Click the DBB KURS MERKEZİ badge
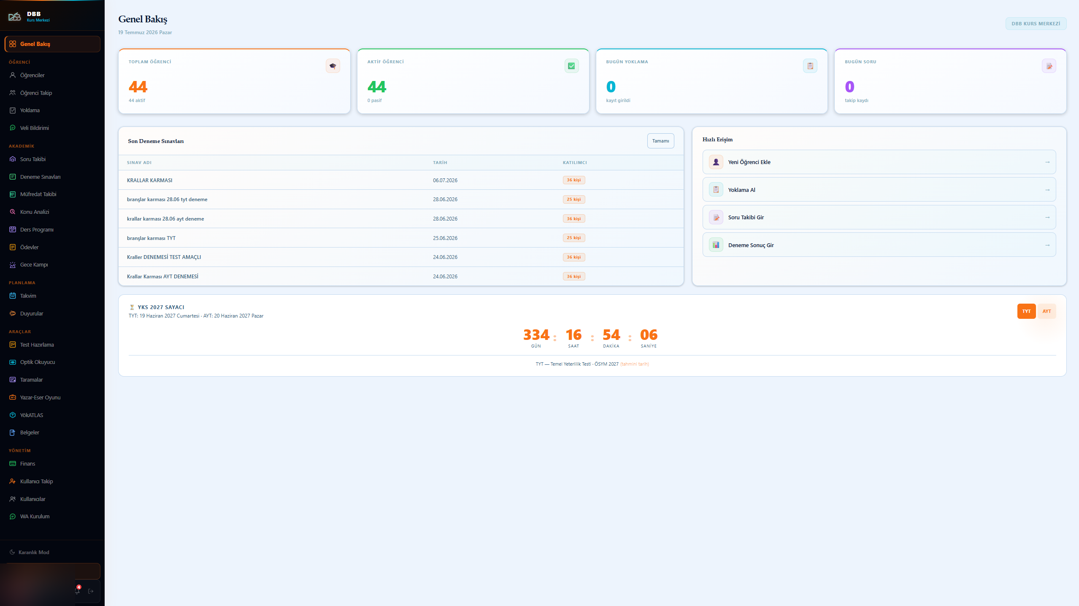Image resolution: width=1079 pixels, height=606 pixels. coord(1036,24)
